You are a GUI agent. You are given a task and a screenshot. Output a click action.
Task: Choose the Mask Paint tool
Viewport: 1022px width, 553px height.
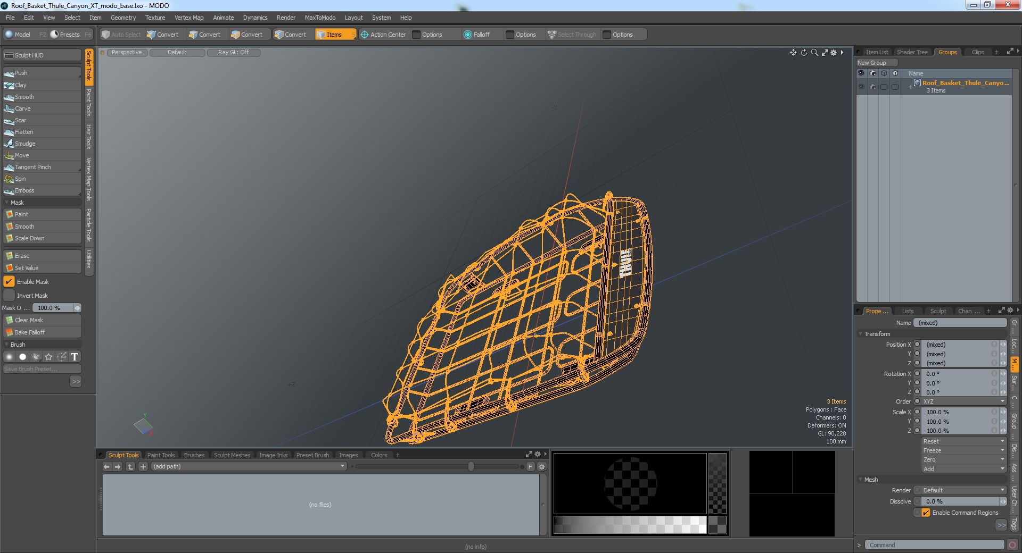click(42, 214)
